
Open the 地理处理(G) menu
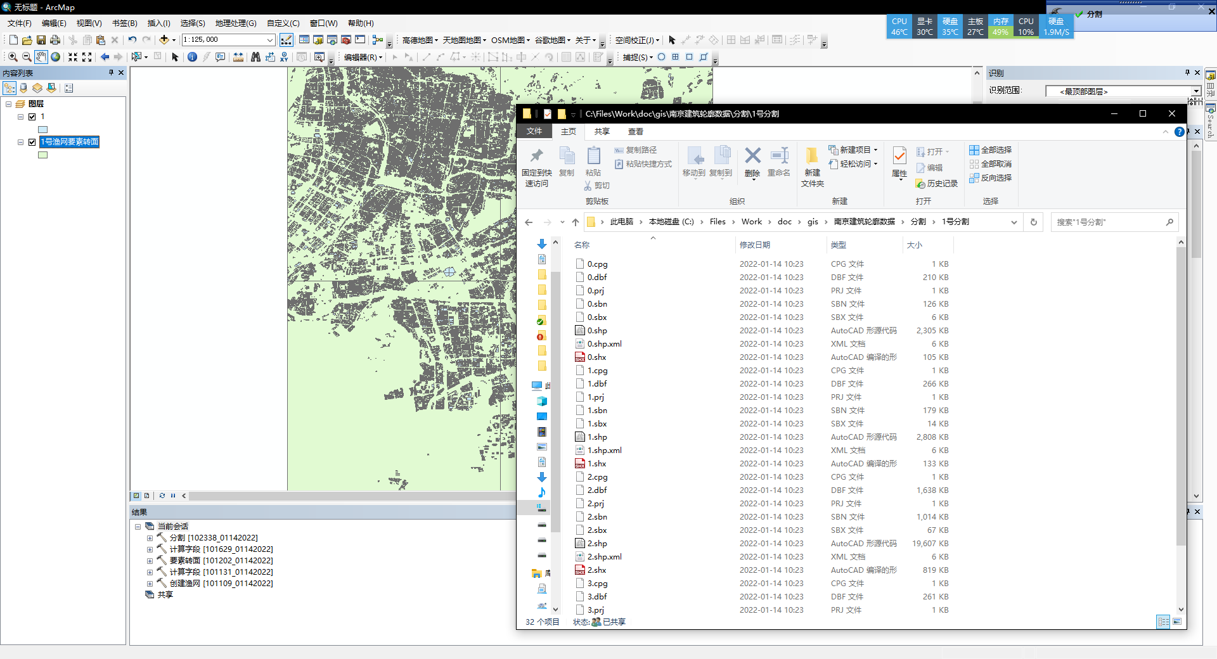236,23
